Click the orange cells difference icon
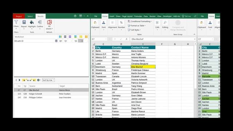 pos(86,37)
